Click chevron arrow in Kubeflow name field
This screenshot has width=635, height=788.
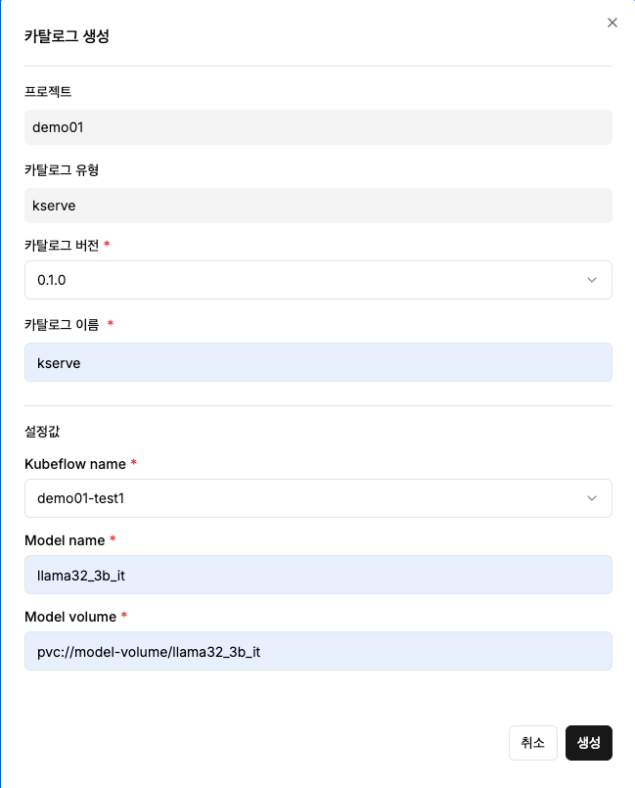click(592, 498)
